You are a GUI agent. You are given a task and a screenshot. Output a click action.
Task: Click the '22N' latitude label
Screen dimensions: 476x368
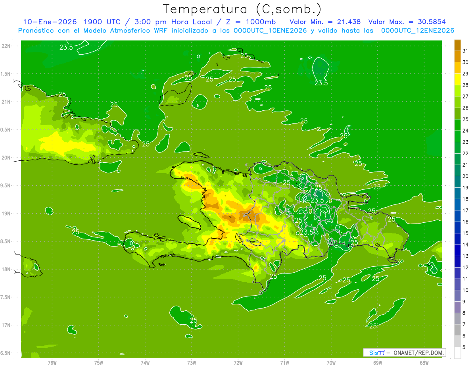6,46
